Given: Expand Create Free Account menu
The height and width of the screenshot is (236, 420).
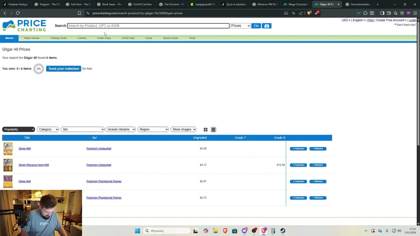Looking at the screenshot, I should click(391, 20).
